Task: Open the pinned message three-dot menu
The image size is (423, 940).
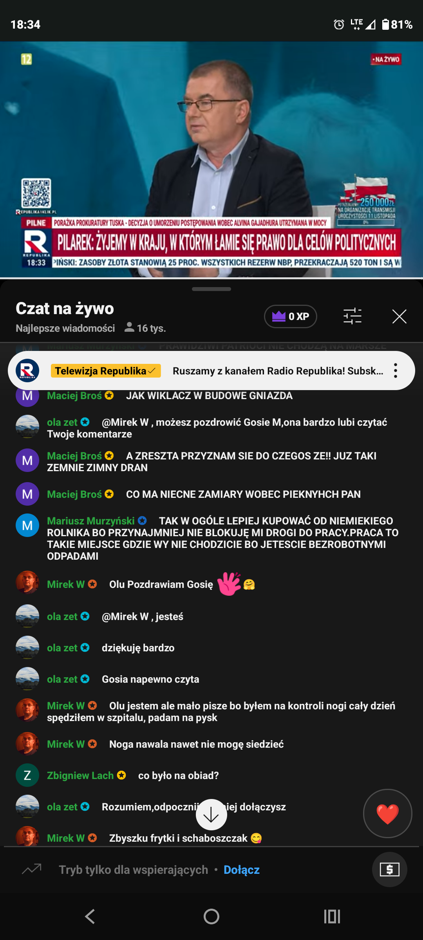Action: click(x=396, y=371)
